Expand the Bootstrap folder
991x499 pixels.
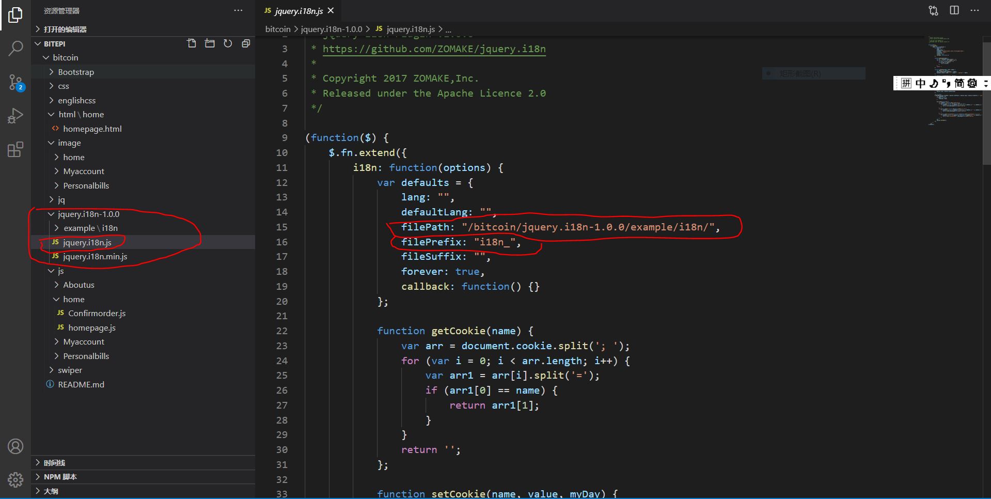(76, 72)
